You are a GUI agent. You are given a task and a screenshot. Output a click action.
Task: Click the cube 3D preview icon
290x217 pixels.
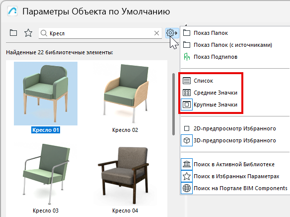(x=187, y=140)
